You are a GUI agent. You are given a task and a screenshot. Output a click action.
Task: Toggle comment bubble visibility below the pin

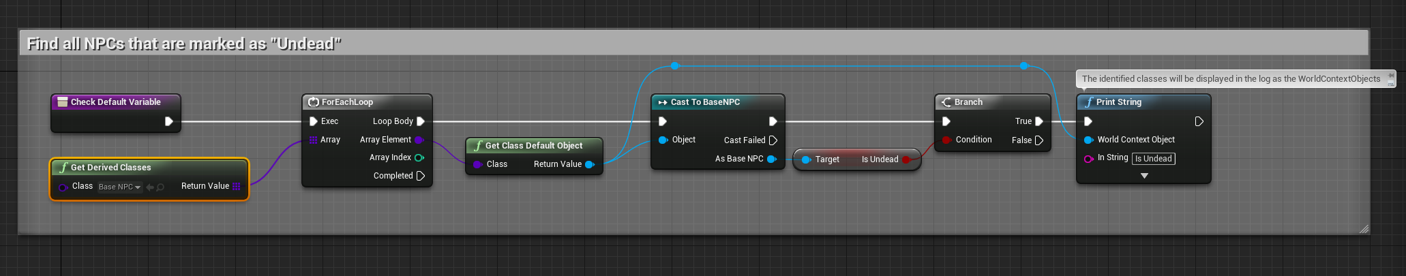[x=1391, y=84]
